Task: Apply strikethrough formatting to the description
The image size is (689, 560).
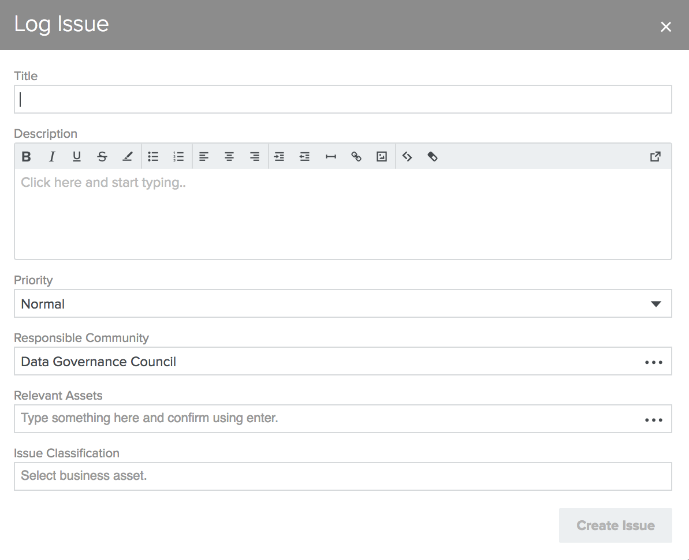Action: 102,156
